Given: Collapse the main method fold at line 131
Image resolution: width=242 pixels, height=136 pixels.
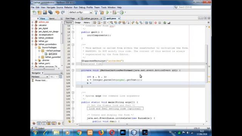Looking at the screenshot, I should [73, 102].
